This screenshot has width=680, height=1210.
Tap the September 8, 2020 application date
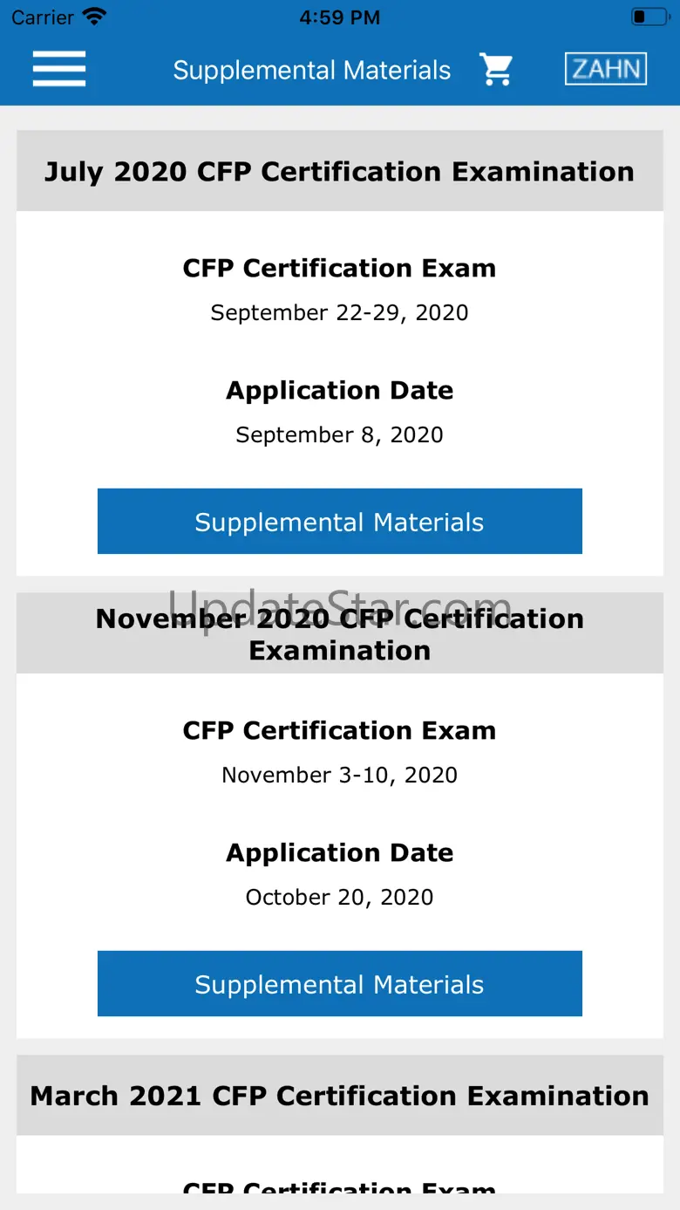(x=340, y=434)
